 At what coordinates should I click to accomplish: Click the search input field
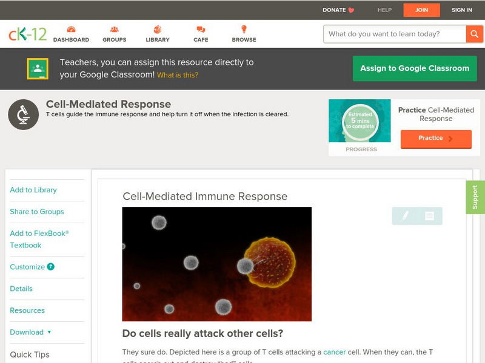pyautogui.click(x=395, y=34)
